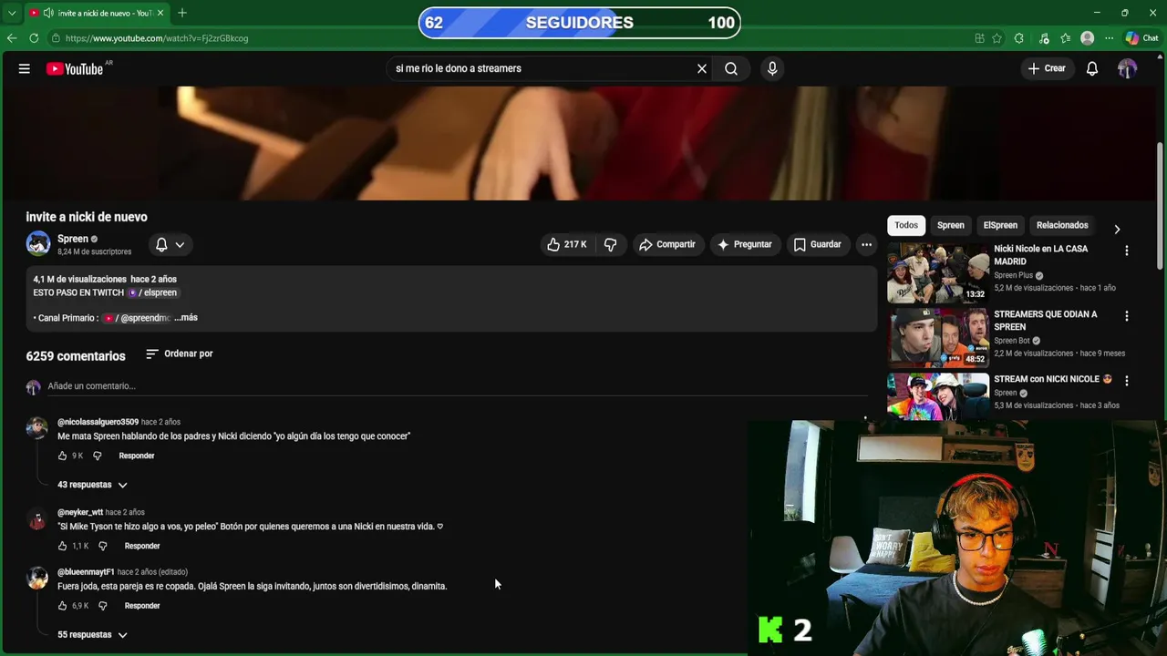Open browser extensions puzzle icon

tap(1019, 38)
